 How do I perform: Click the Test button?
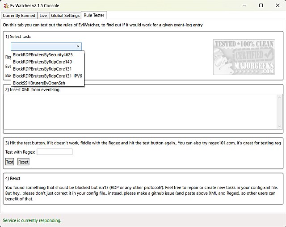9,162
